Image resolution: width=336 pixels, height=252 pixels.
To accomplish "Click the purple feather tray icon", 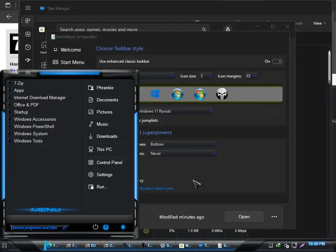I will pos(302,245).
